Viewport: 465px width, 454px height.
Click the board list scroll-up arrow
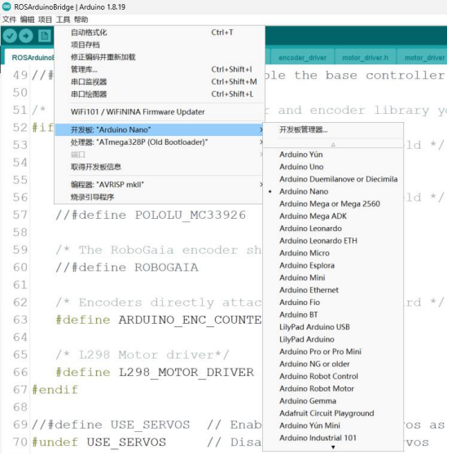(x=333, y=145)
